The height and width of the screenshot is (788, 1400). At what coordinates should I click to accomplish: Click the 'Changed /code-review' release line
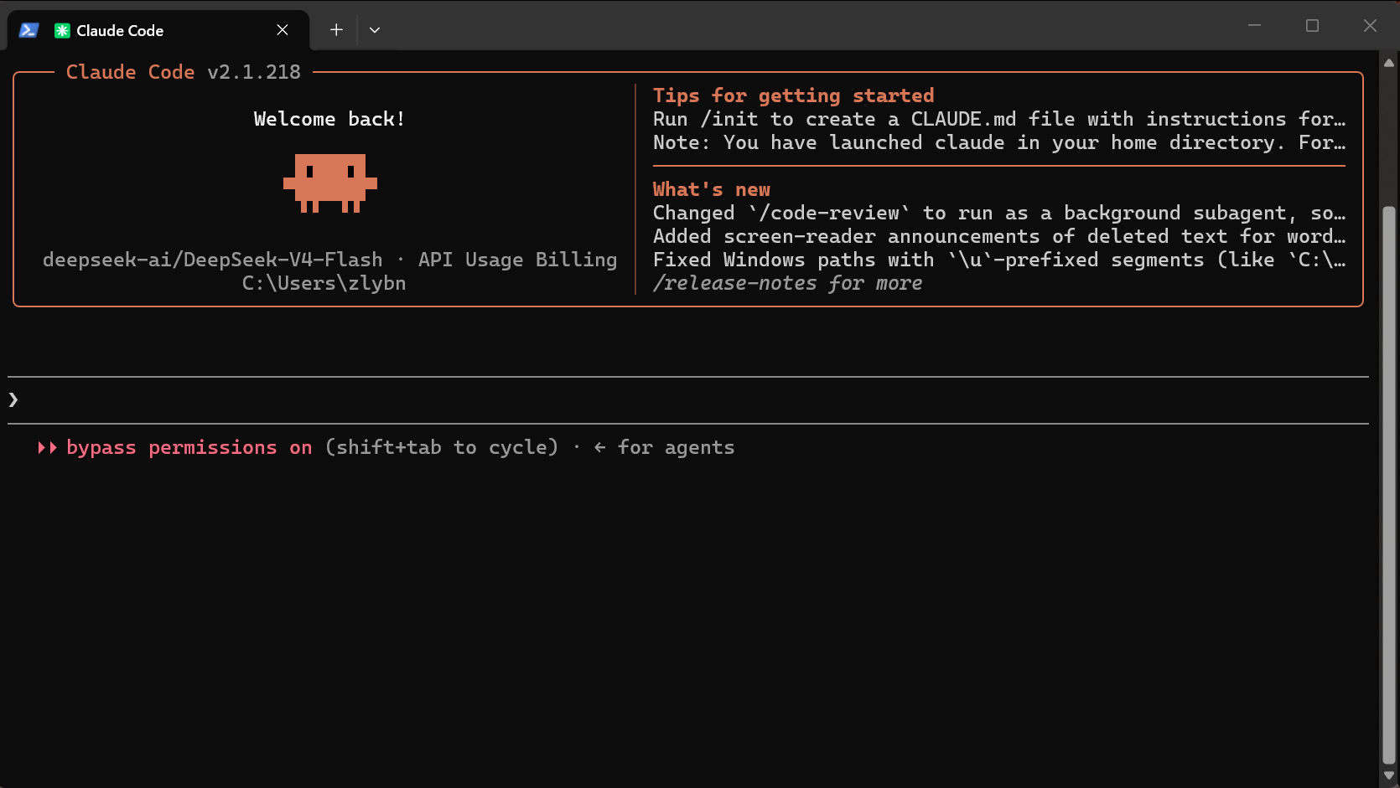click(x=999, y=213)
